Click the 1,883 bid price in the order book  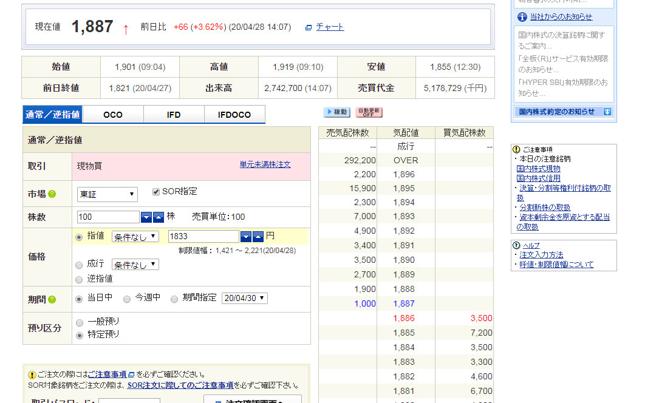[x=404, y=362]
